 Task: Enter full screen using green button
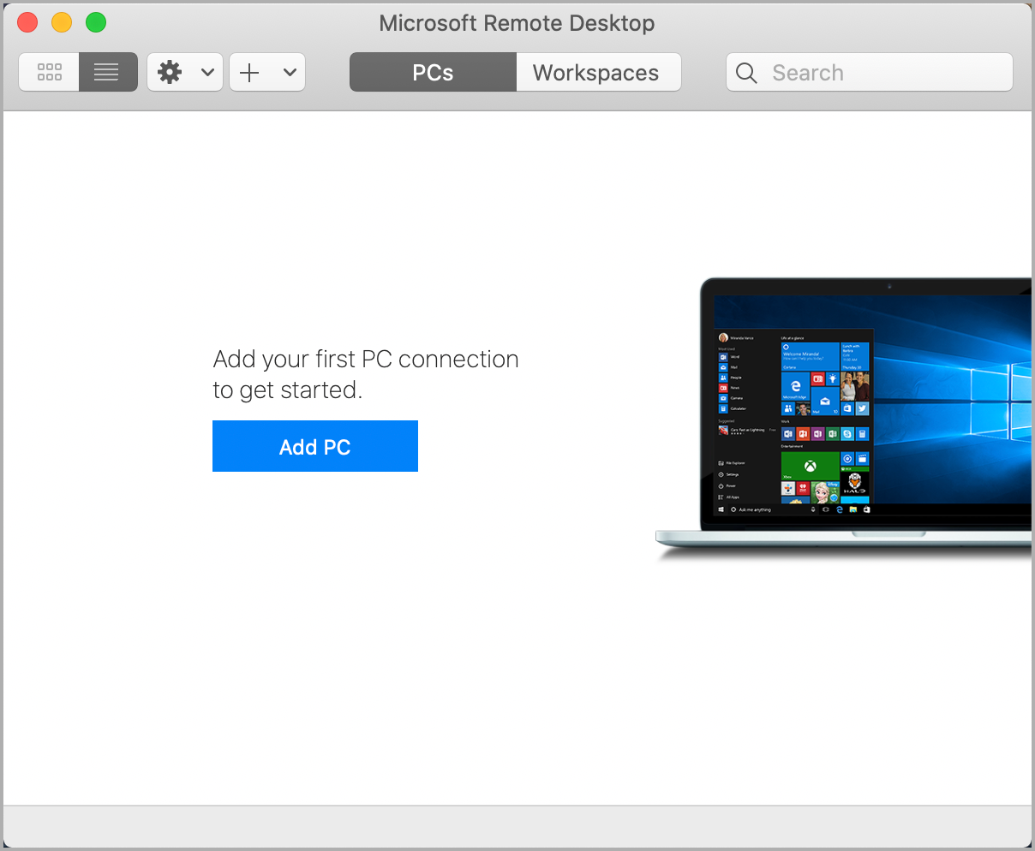pos(96,23)
